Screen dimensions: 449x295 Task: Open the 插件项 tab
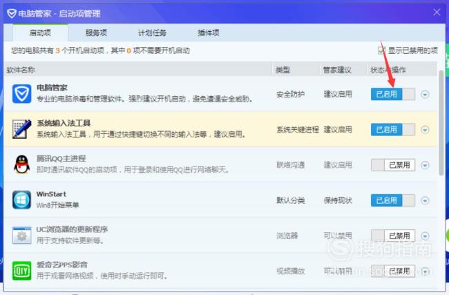(209, 32)
